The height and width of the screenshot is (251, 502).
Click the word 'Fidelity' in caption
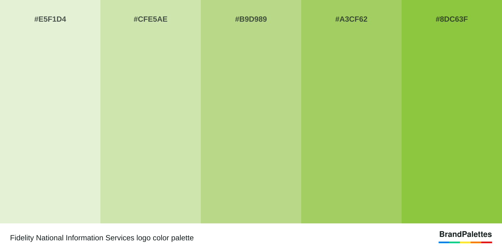(22, 238)
